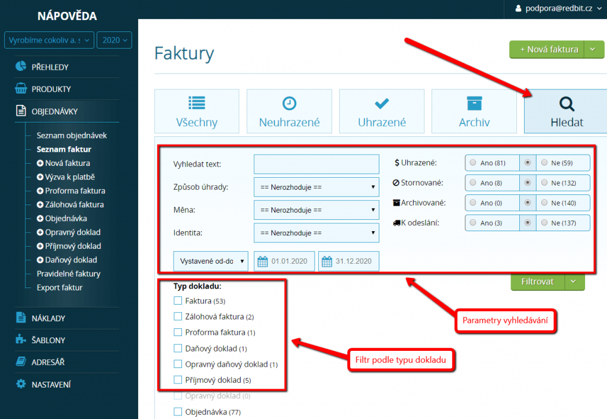Expand the arrow next to Nová faktura button
This screenshot has height=419, width=607.
coord(593,50)
